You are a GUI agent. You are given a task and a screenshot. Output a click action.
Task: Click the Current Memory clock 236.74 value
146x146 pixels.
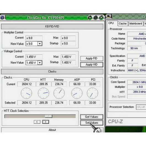pos(59,84)
